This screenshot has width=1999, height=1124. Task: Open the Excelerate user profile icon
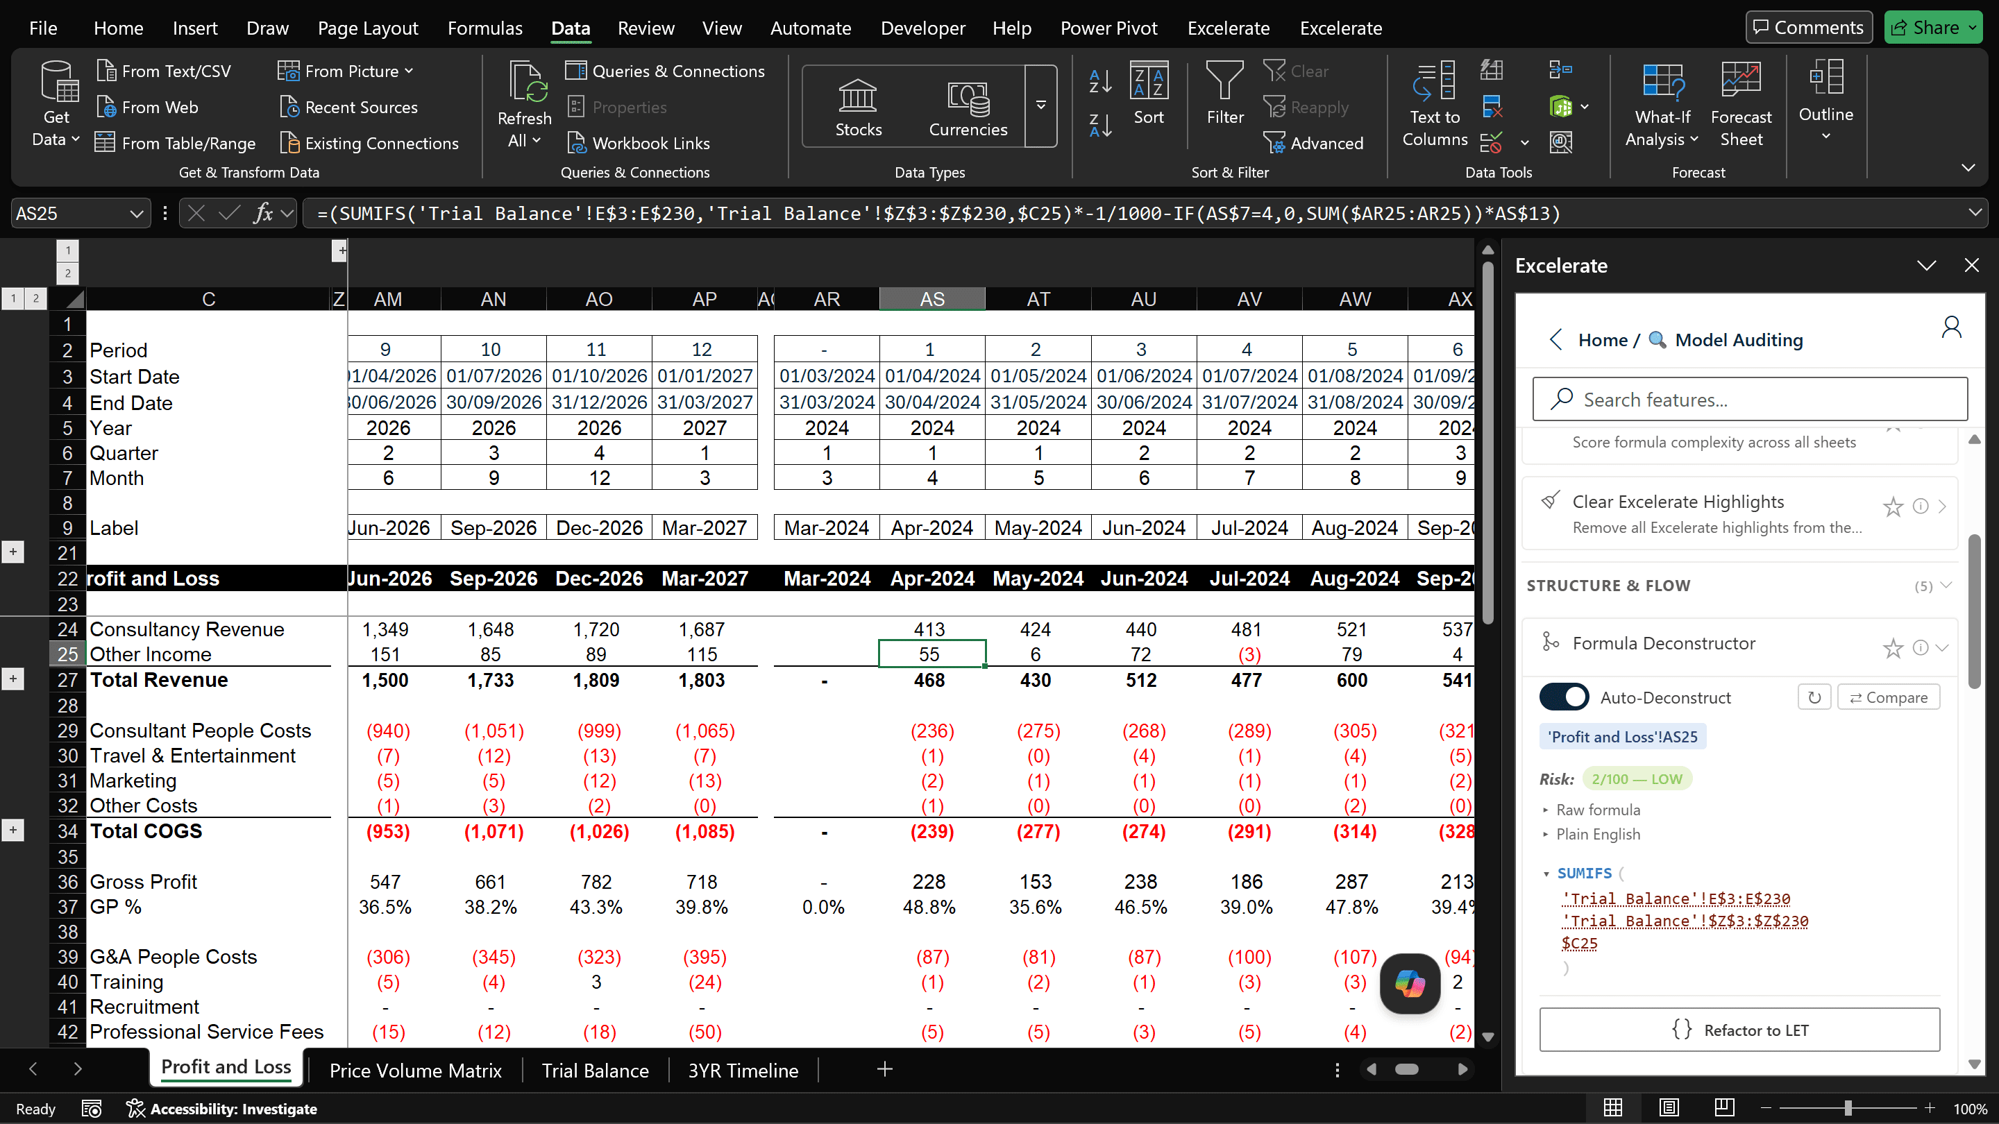click(1951, 327)
